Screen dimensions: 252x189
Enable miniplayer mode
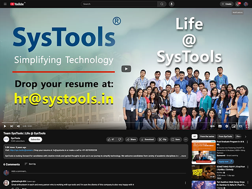click(x=234, y=126)
